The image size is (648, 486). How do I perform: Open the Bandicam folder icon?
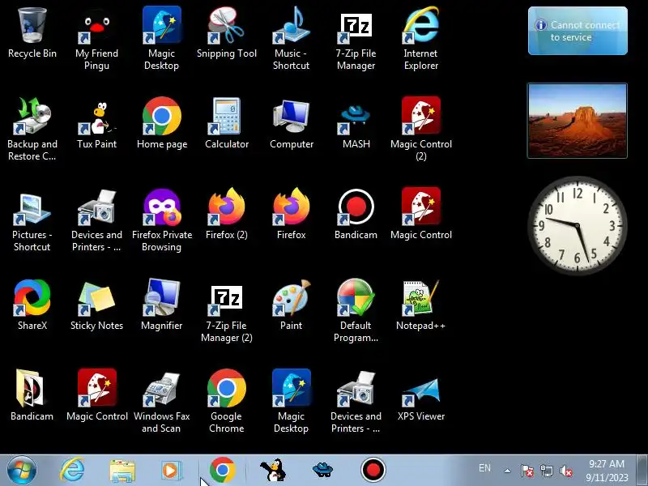click(32, 396)
